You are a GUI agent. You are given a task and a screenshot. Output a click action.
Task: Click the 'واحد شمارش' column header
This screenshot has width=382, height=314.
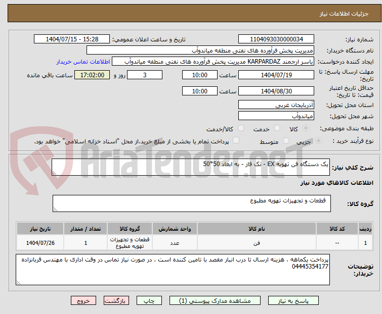[175, 229]
